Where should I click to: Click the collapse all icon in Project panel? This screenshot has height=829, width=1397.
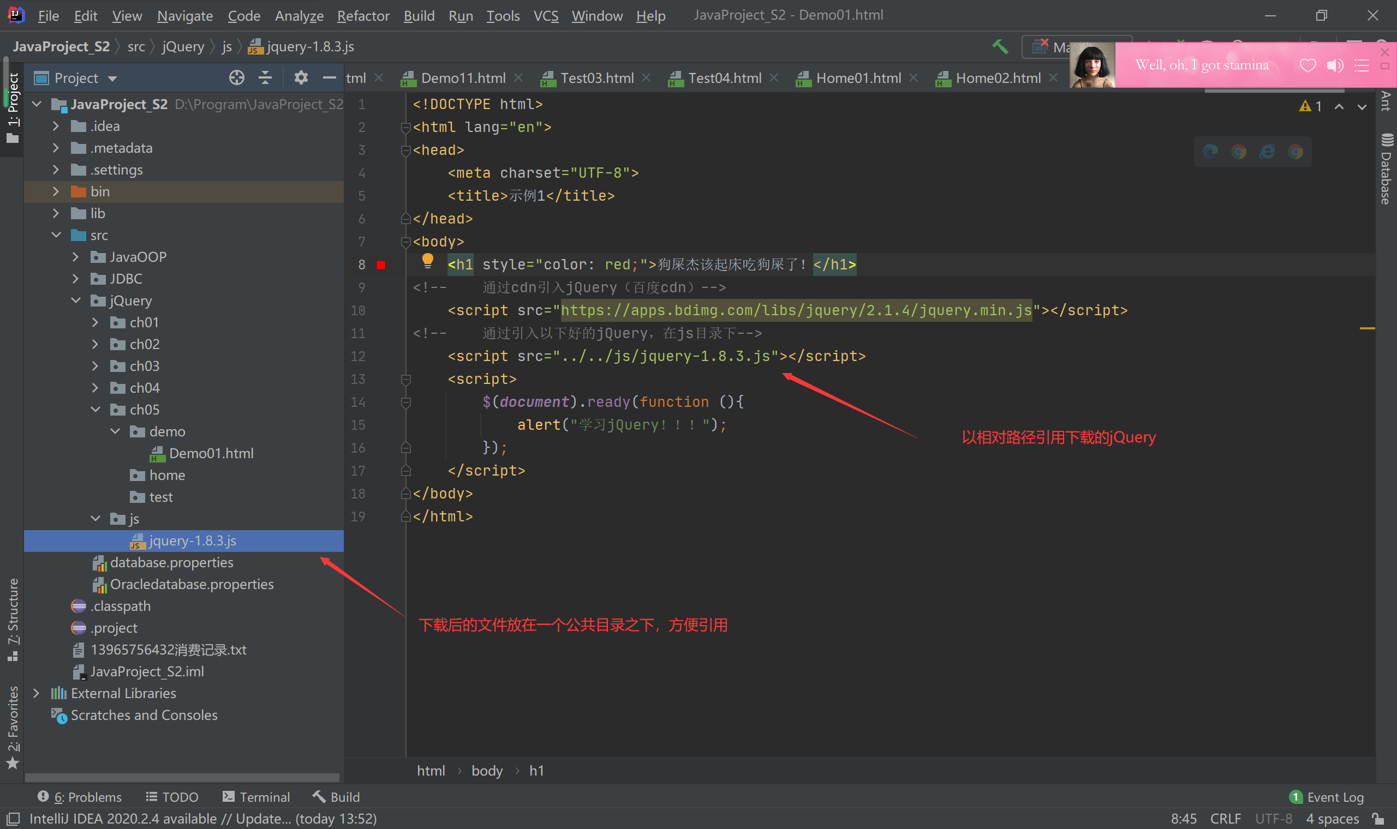pos(265,77)
